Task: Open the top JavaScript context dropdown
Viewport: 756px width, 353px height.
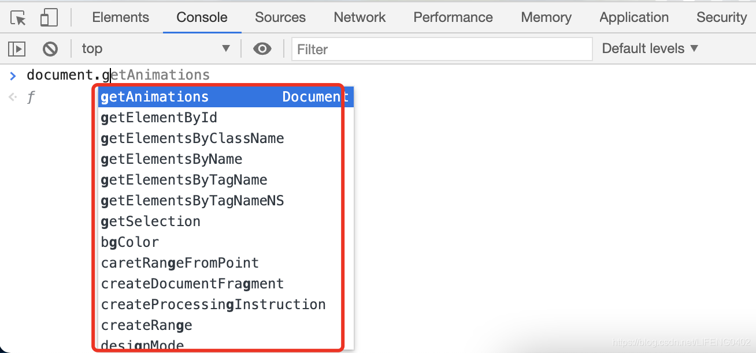Action: (155, 49)
